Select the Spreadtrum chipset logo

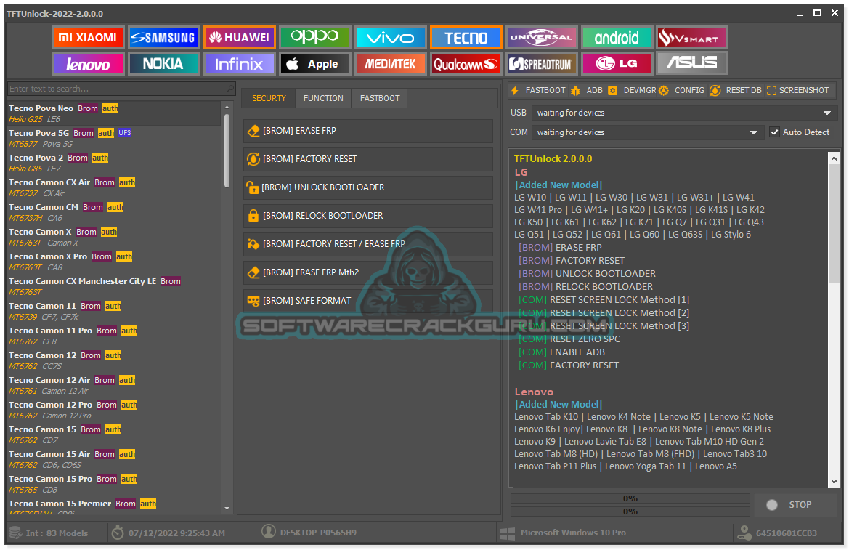542,64
